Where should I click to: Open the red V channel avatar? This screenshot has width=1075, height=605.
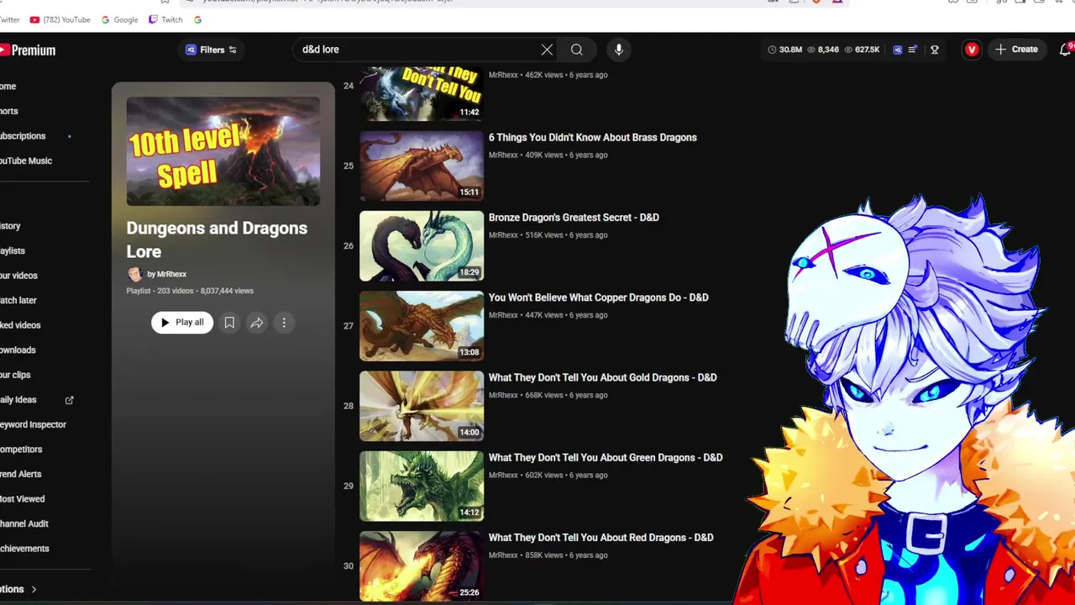[x=972, y=50]
